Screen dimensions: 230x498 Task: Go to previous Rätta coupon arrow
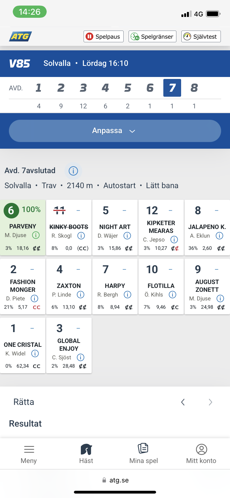[183, 402]
